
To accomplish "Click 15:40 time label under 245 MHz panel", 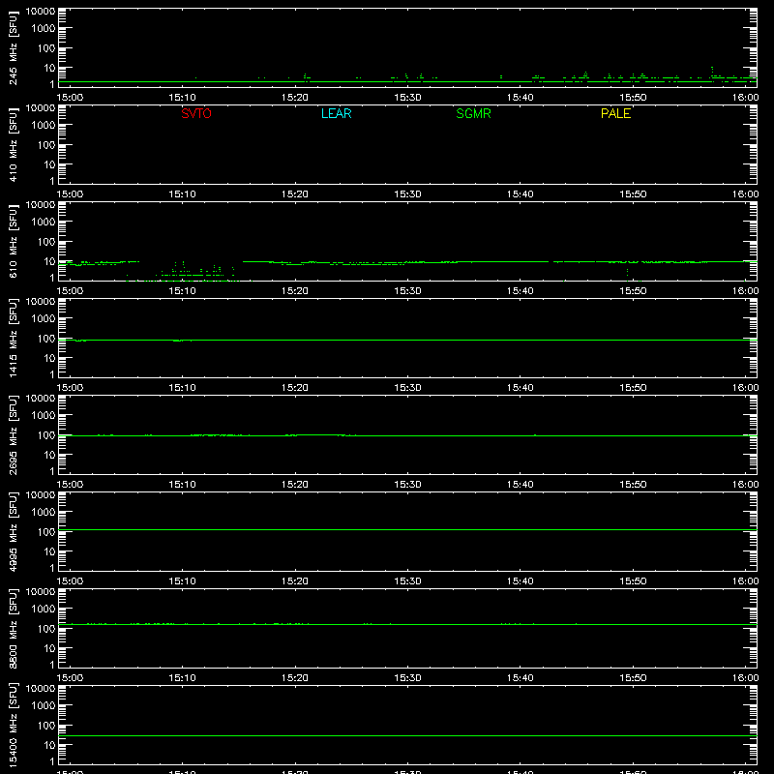I will click(521, 98).
